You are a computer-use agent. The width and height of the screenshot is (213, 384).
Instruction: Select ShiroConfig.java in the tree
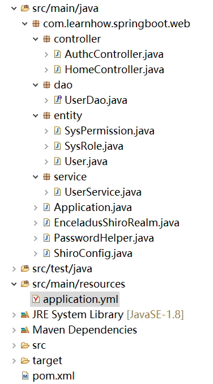click(93, 253)
